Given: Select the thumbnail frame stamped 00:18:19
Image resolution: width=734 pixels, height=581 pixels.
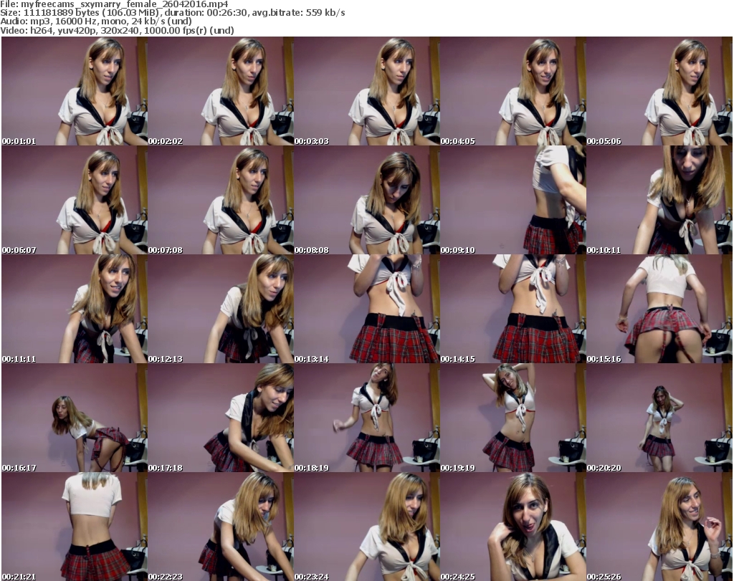Looking at the screenshot, I should pyautogui.click(x=367, y=418).
